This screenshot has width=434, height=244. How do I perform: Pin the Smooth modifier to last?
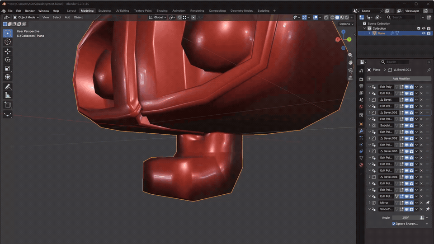coord(428,209)
